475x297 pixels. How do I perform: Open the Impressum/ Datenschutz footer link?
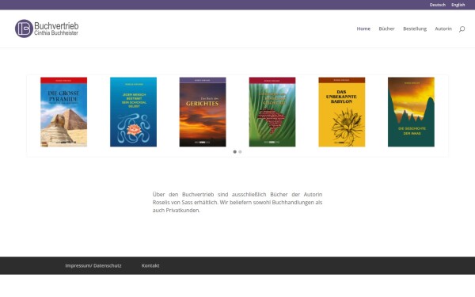(x=93, y=265)
